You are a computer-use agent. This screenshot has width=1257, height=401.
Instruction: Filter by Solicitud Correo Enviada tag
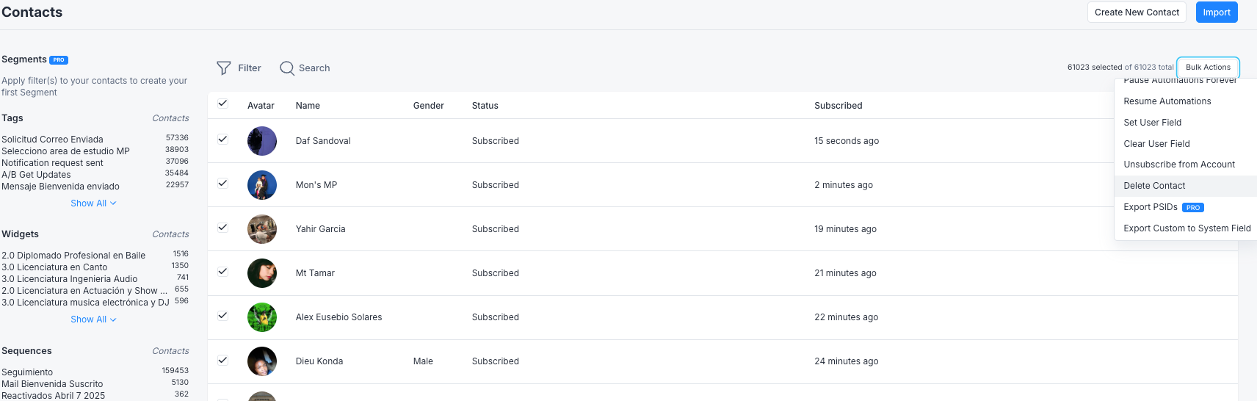coord(52,140)
